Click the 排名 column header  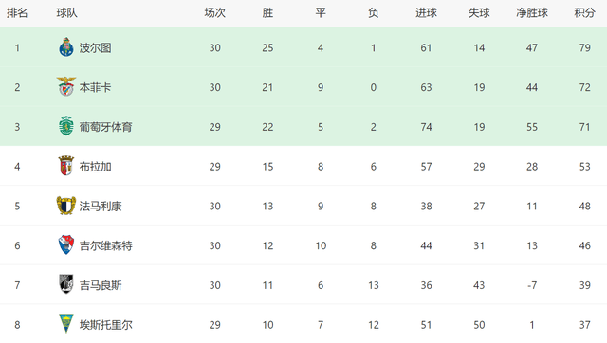[17, 12]
